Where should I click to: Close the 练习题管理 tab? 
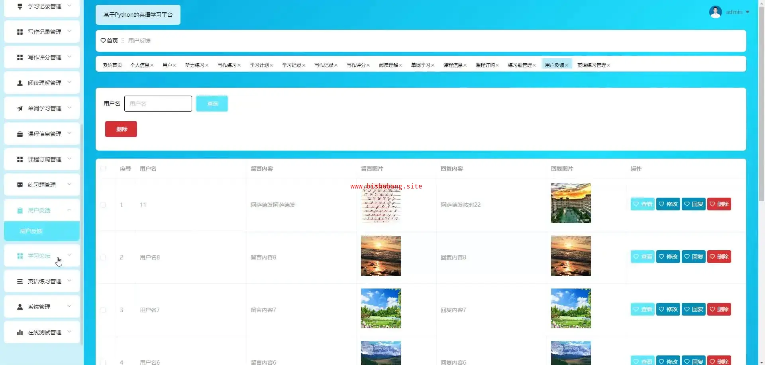pos(534,65)
